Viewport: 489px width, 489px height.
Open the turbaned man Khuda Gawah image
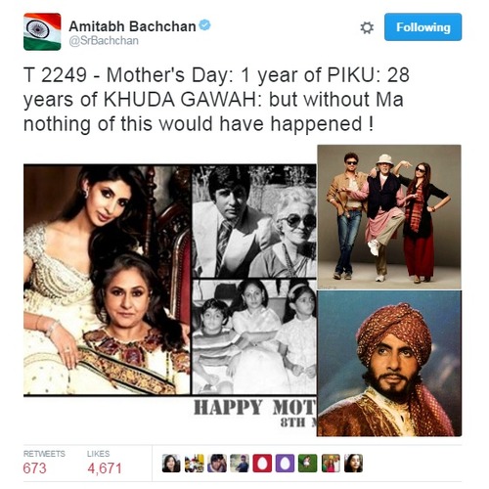(389, 364)
